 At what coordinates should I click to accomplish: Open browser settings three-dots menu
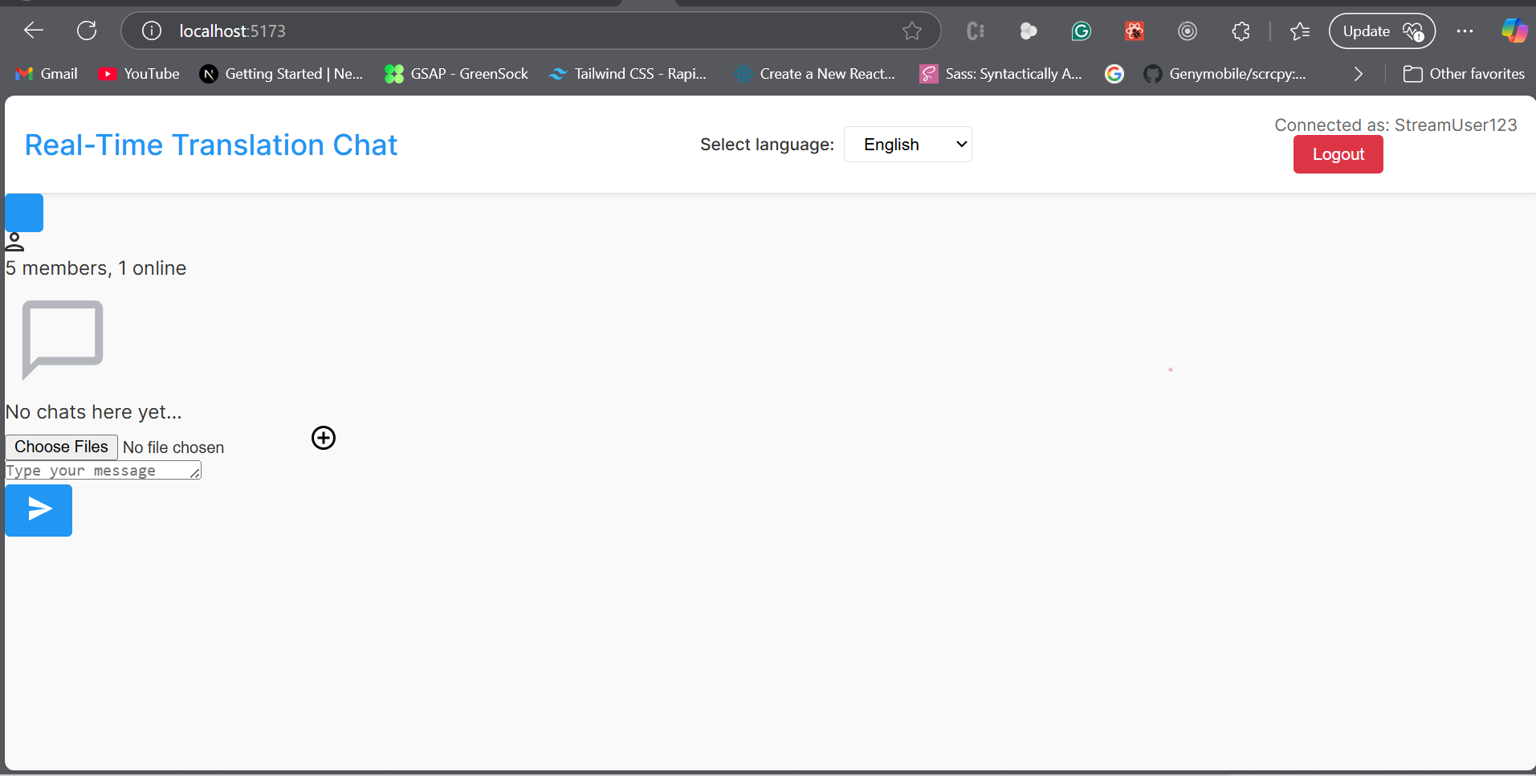tap(1465, 31)
